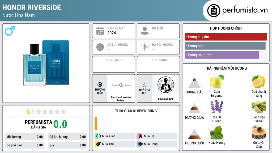Click the Mùi hương 0.00 score row
Viewport: 272px width, 153px height.
click(x=24, y=137)
